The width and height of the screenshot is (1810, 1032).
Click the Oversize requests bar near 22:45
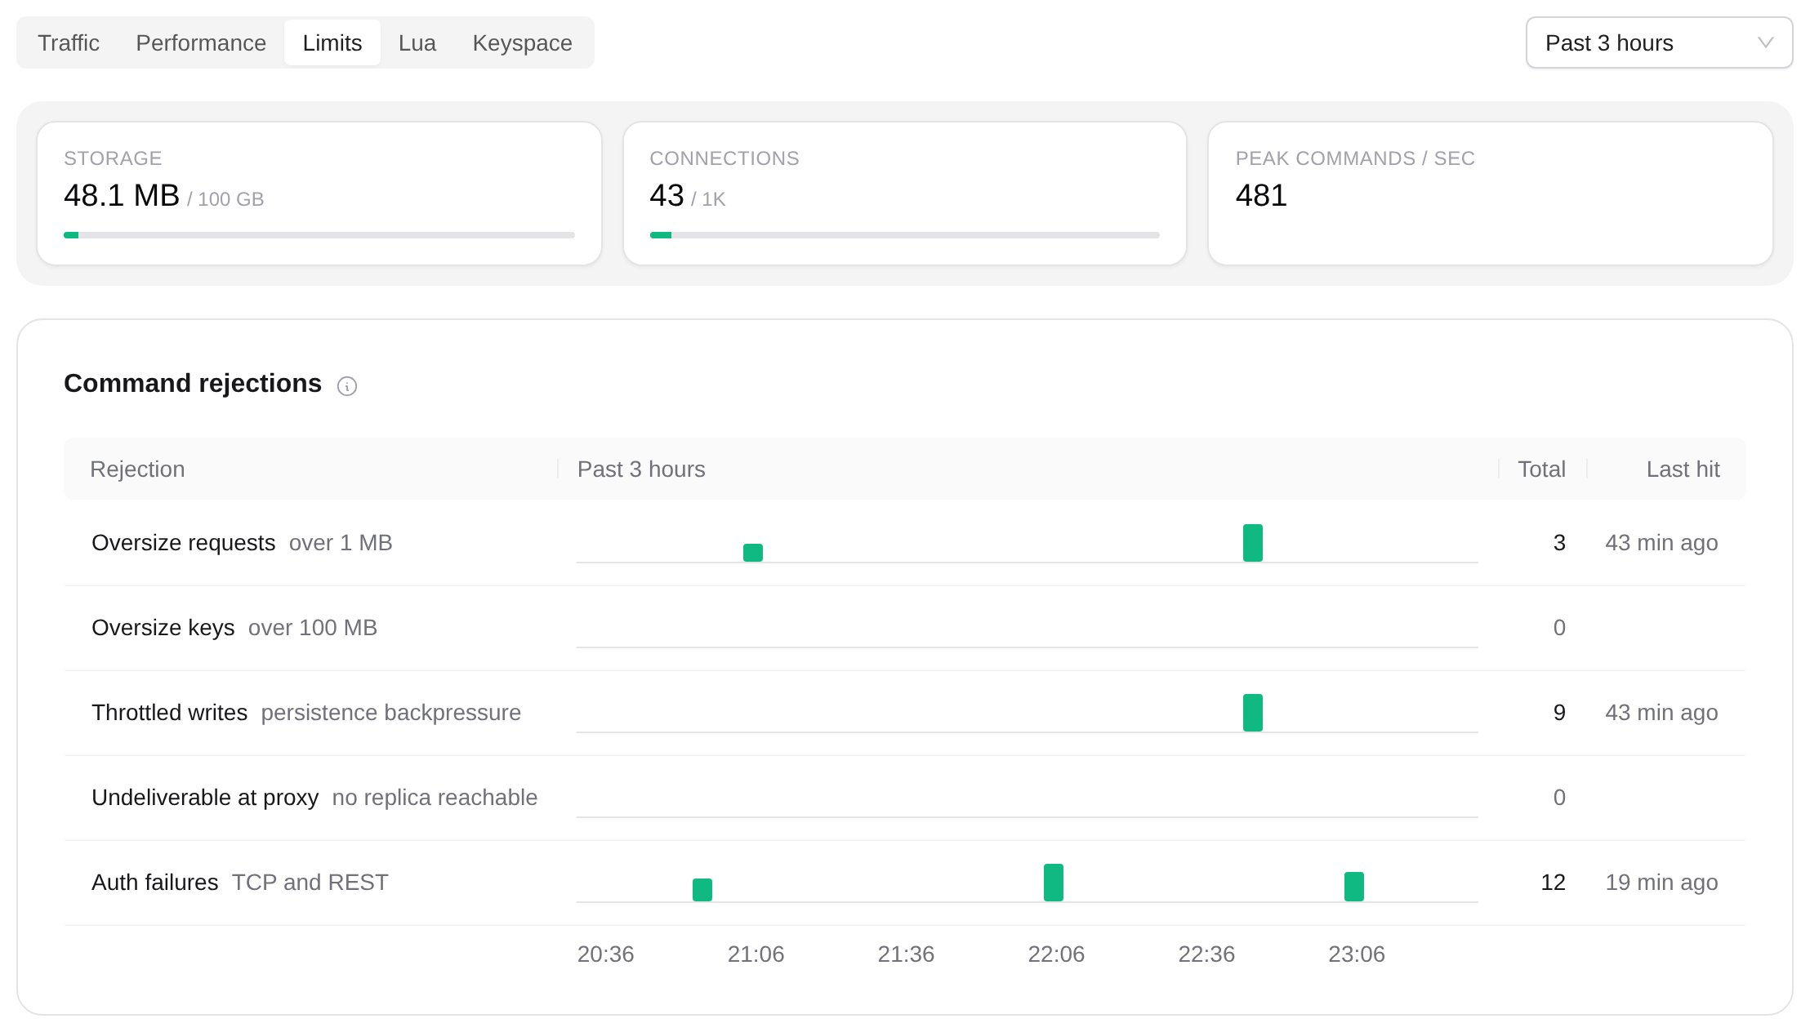pos(1253,543)
